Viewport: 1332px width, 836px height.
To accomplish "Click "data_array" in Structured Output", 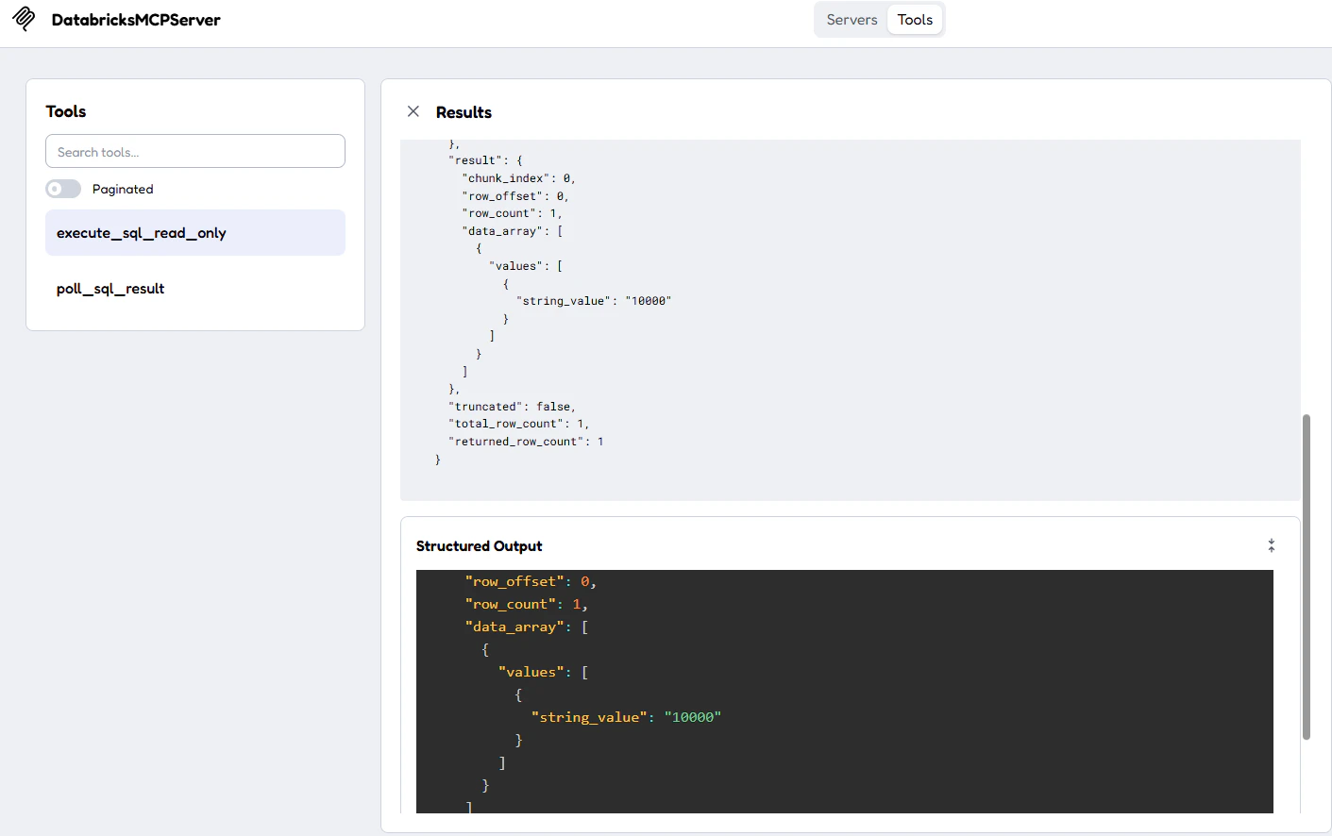I will click(514, 627).
